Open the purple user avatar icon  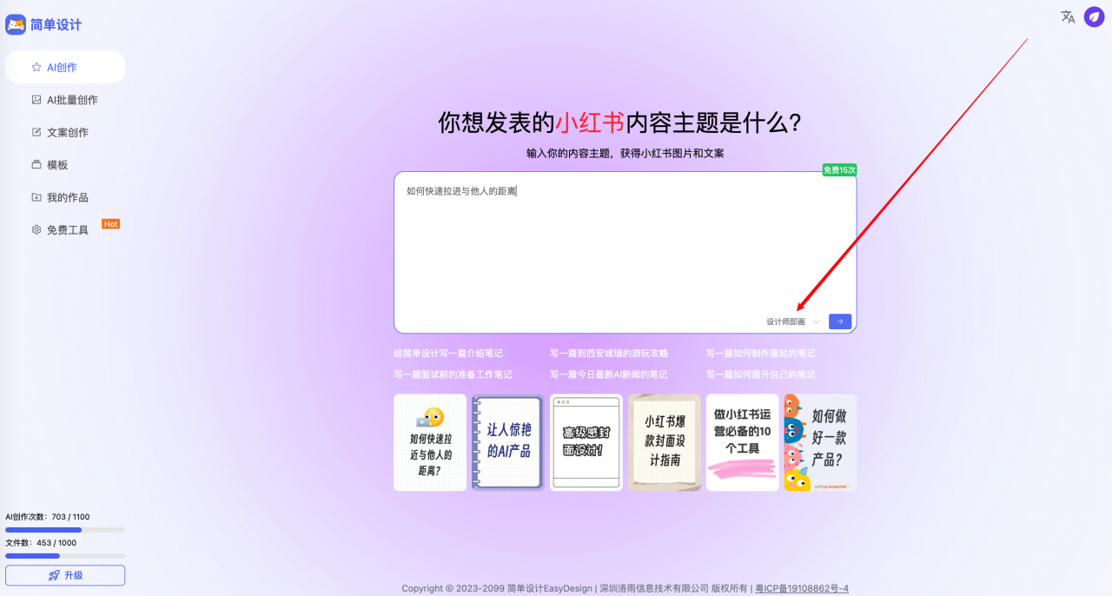(x=1094, y=17)
